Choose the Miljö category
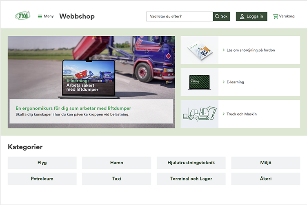 click(265, 163)
